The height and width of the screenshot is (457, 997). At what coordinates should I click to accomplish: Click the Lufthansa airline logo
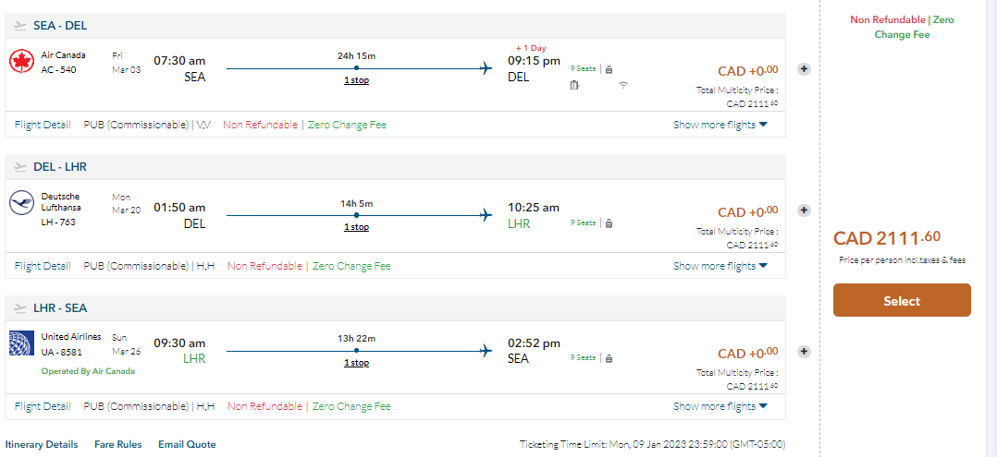click(x=21, y=203)
